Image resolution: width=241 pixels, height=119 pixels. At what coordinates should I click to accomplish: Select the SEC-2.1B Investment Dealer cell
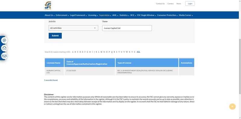[147, 72]
